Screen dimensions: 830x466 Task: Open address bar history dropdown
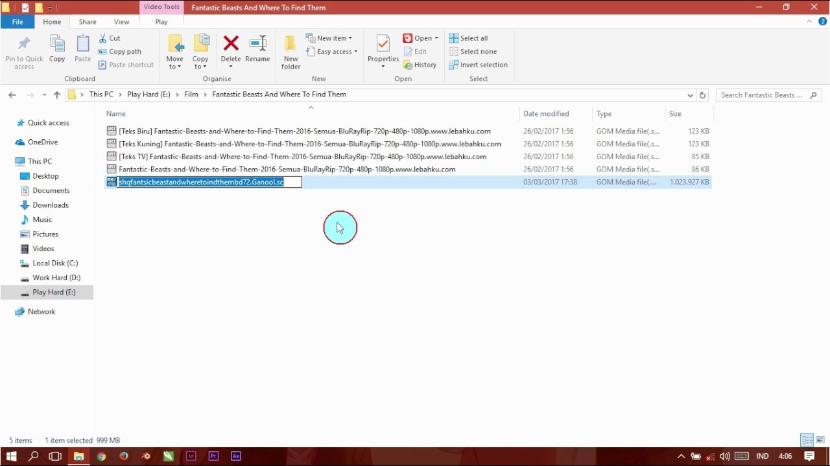pyautogui.click(x=690, y=94)
